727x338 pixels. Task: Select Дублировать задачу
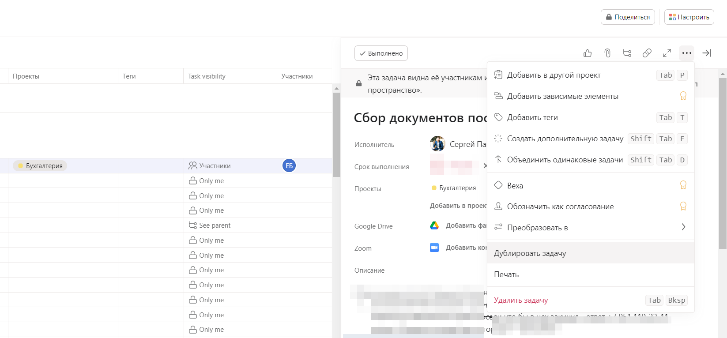click(x=591, y=253)
